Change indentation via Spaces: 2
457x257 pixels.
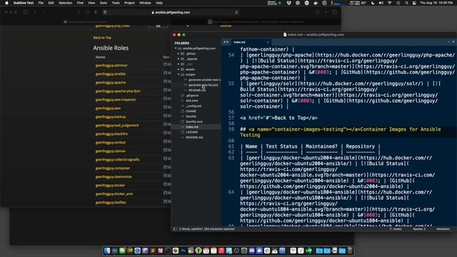pyautogui.click(x=419, y=229)
